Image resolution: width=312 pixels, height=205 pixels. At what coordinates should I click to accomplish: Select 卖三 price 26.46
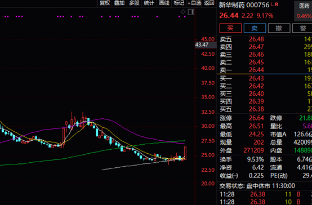(256, 55)
